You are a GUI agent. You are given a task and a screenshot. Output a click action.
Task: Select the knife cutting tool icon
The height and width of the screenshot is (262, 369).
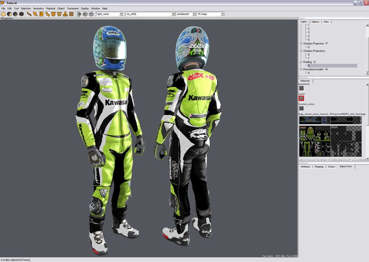pos(29,14)
